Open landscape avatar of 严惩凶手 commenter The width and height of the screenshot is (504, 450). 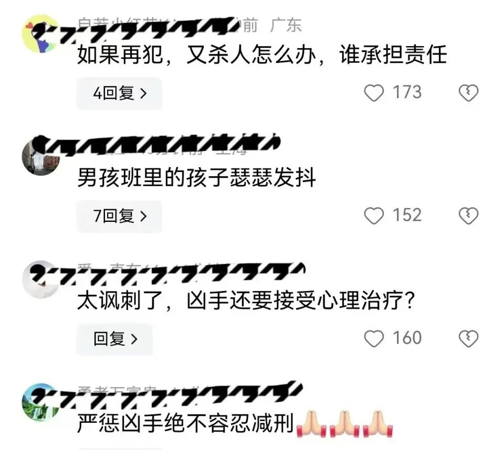40,402
